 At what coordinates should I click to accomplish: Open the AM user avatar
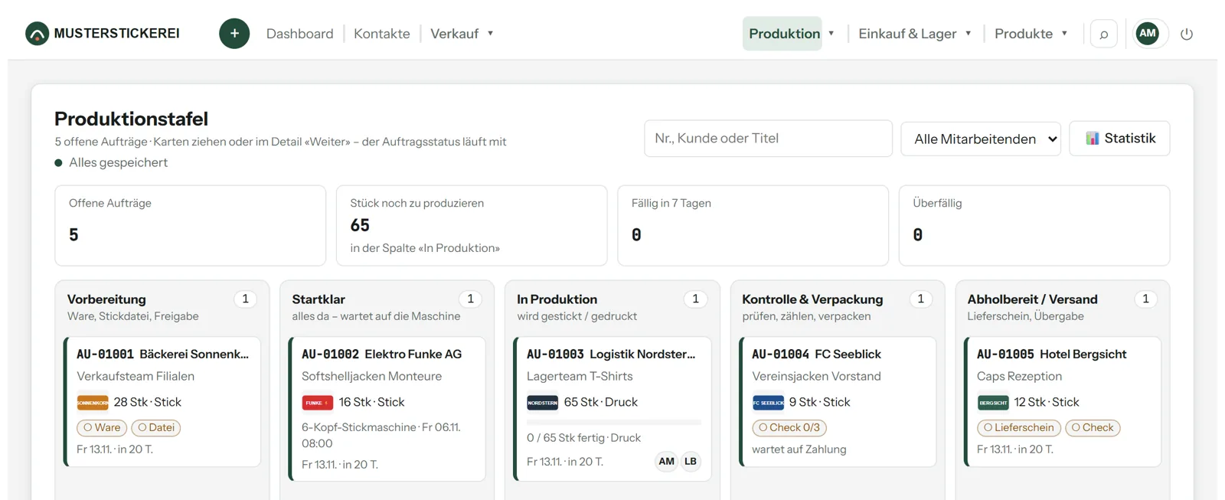[1147, 33]
